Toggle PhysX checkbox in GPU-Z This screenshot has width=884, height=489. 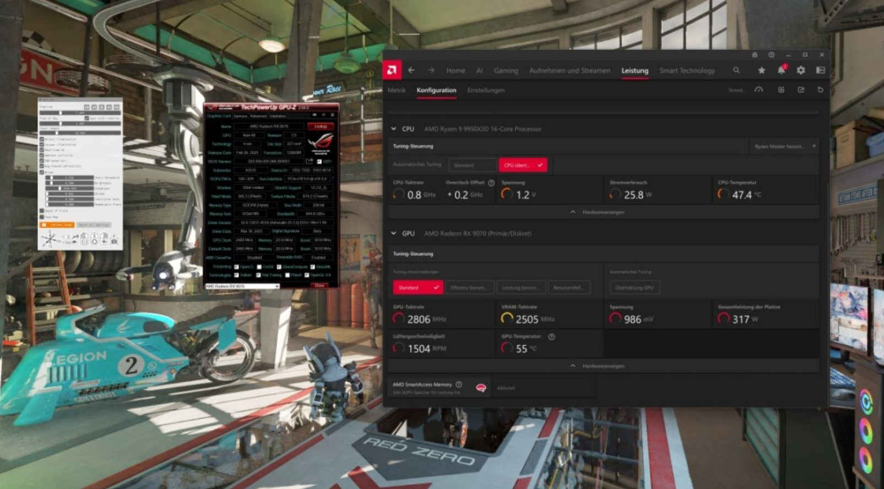288,275
